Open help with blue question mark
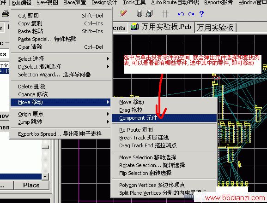 [x=201, y=14]
